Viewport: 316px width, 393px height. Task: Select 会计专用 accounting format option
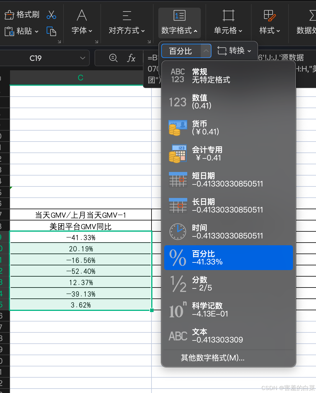(228, 154)
